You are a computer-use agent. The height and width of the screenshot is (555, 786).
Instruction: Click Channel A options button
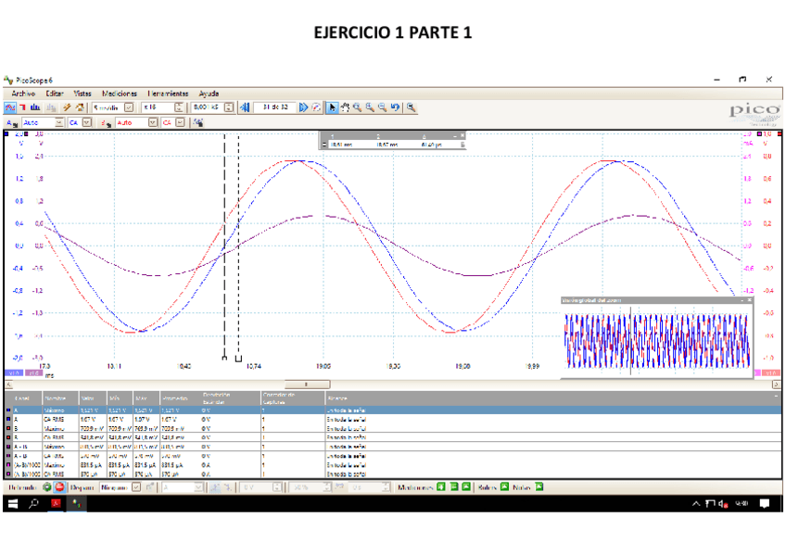point(11,122)
